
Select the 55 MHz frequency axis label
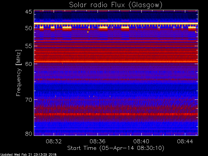(29, 46)
